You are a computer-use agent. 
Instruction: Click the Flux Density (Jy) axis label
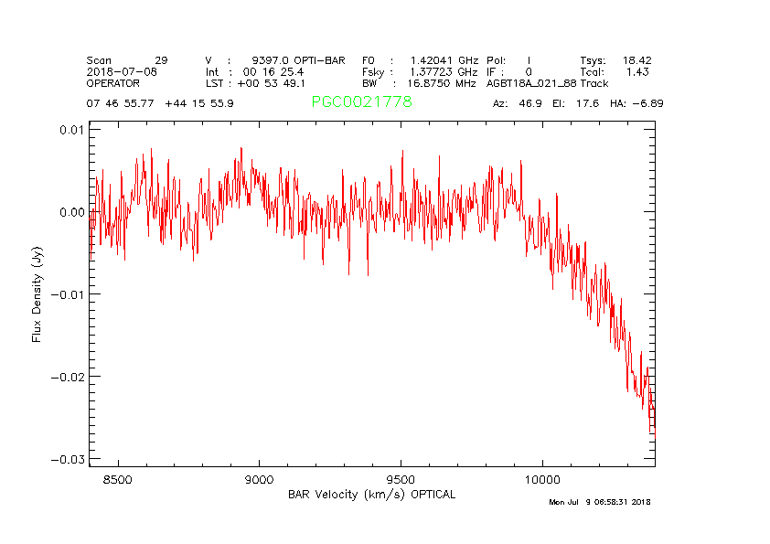point(37,293)
